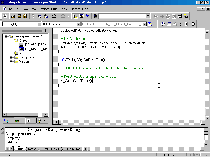Click the Paste clipboard icon

[45, 16]
